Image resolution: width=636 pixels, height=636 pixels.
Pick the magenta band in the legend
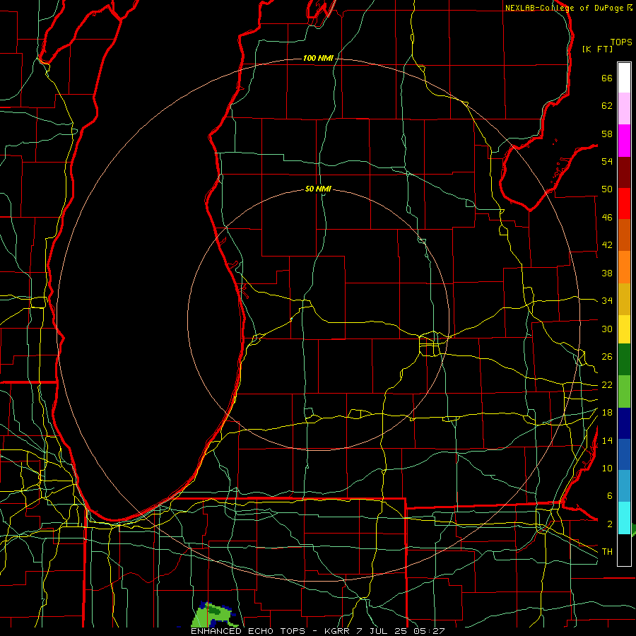click(x=624, y=141)
